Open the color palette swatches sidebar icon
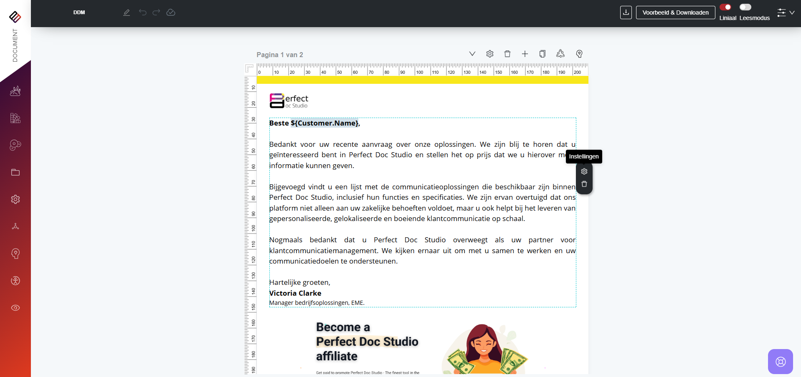The width and height of the screenshot is (801, 377). click(x=15, y=118)
